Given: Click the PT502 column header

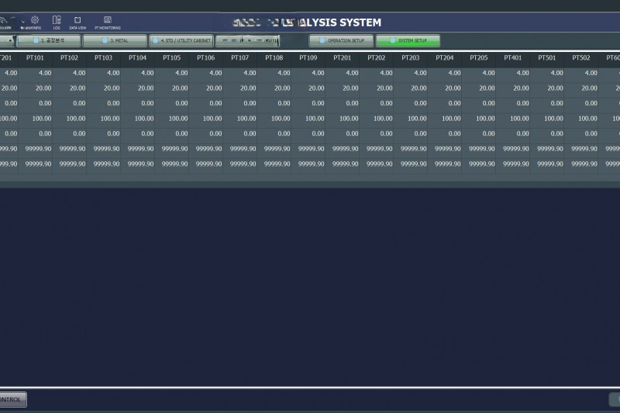Looking at the screenshot, I should tap(580, 57).
